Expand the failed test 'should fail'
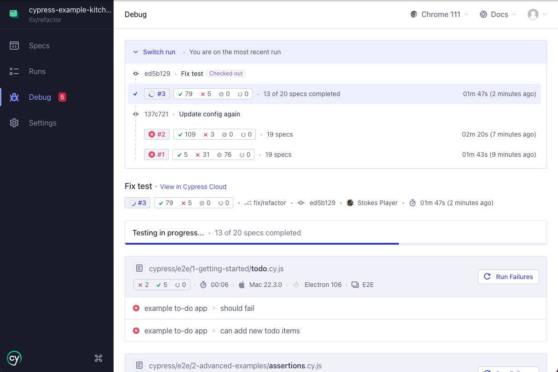This screenshot has width=558, height=372. tap(237, 308)
